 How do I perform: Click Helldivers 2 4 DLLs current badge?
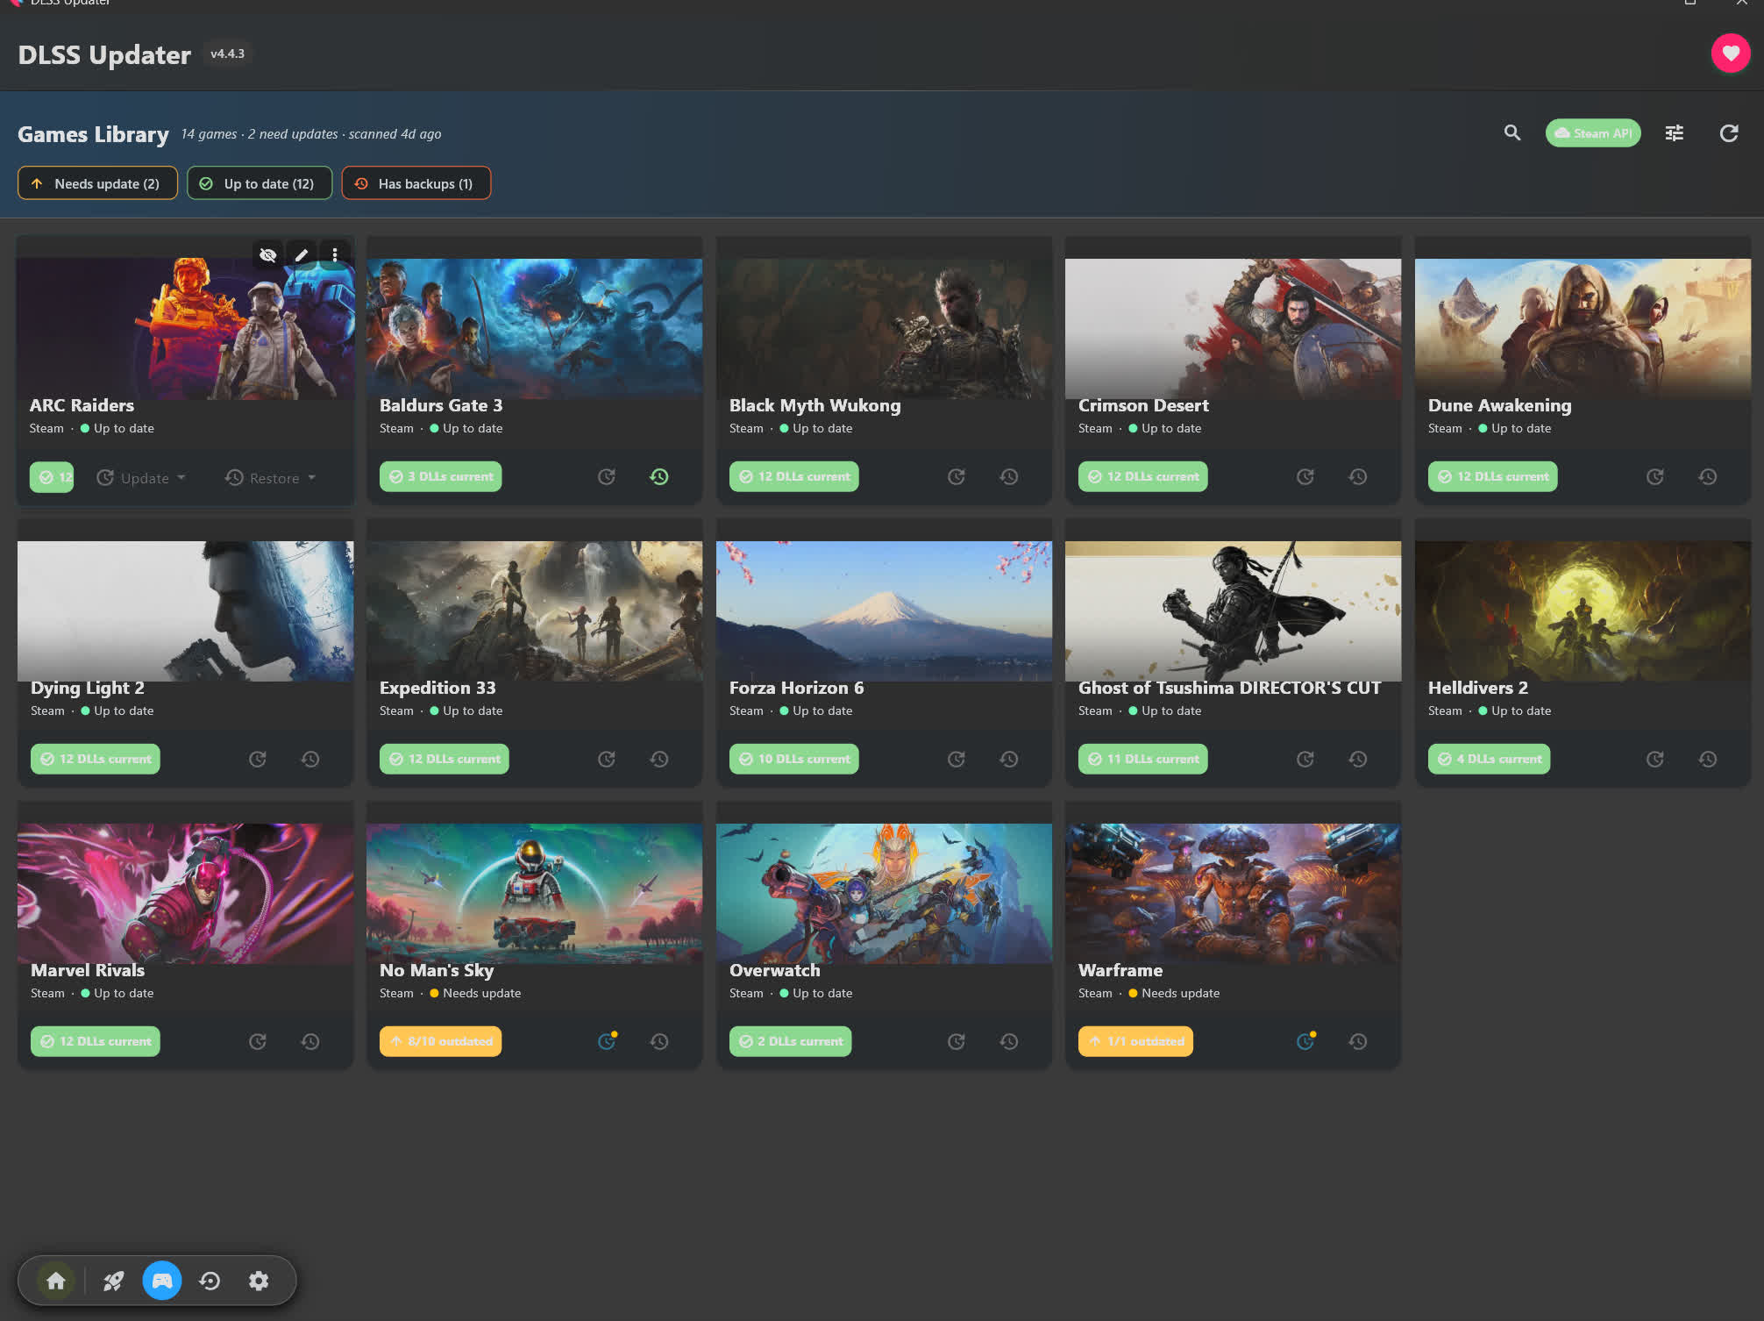pos(1489,760)
